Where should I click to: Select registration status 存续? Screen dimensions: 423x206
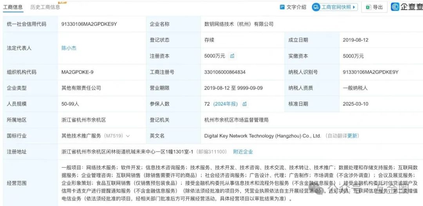click(209, 40)
